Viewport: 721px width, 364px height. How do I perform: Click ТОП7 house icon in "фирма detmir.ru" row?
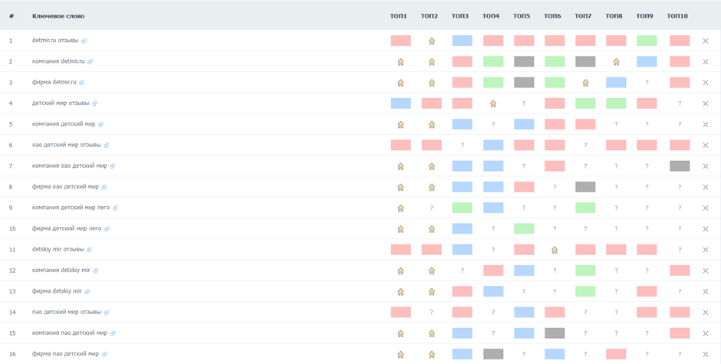pos(585,82)
